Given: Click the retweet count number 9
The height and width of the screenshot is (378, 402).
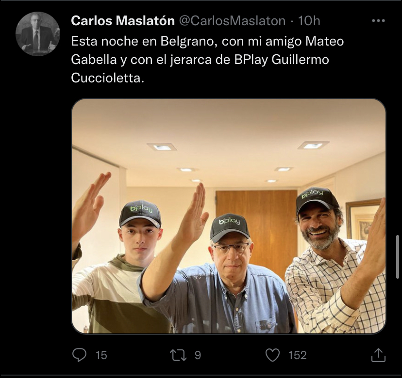Looking at the screenshot, I should tap(198, 355).
